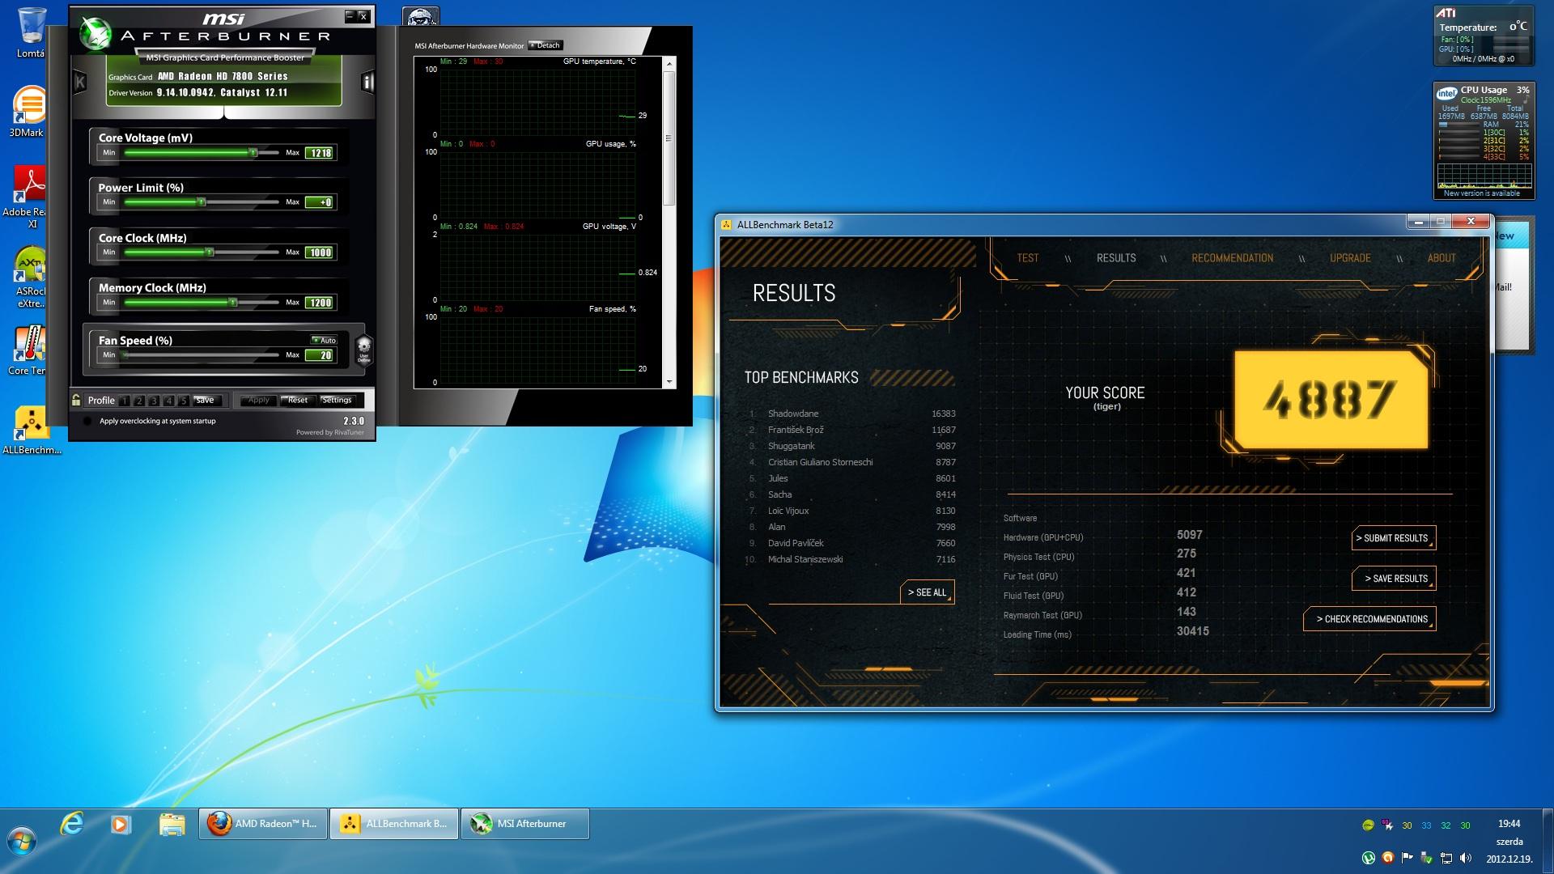Click the Afterburner Reset button
The height and width of the screenshot is (874, 1554).
tap(298, 401)
